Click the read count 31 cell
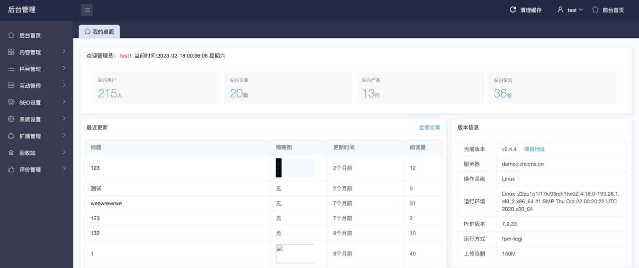639x268 pixels. point(412,203)
